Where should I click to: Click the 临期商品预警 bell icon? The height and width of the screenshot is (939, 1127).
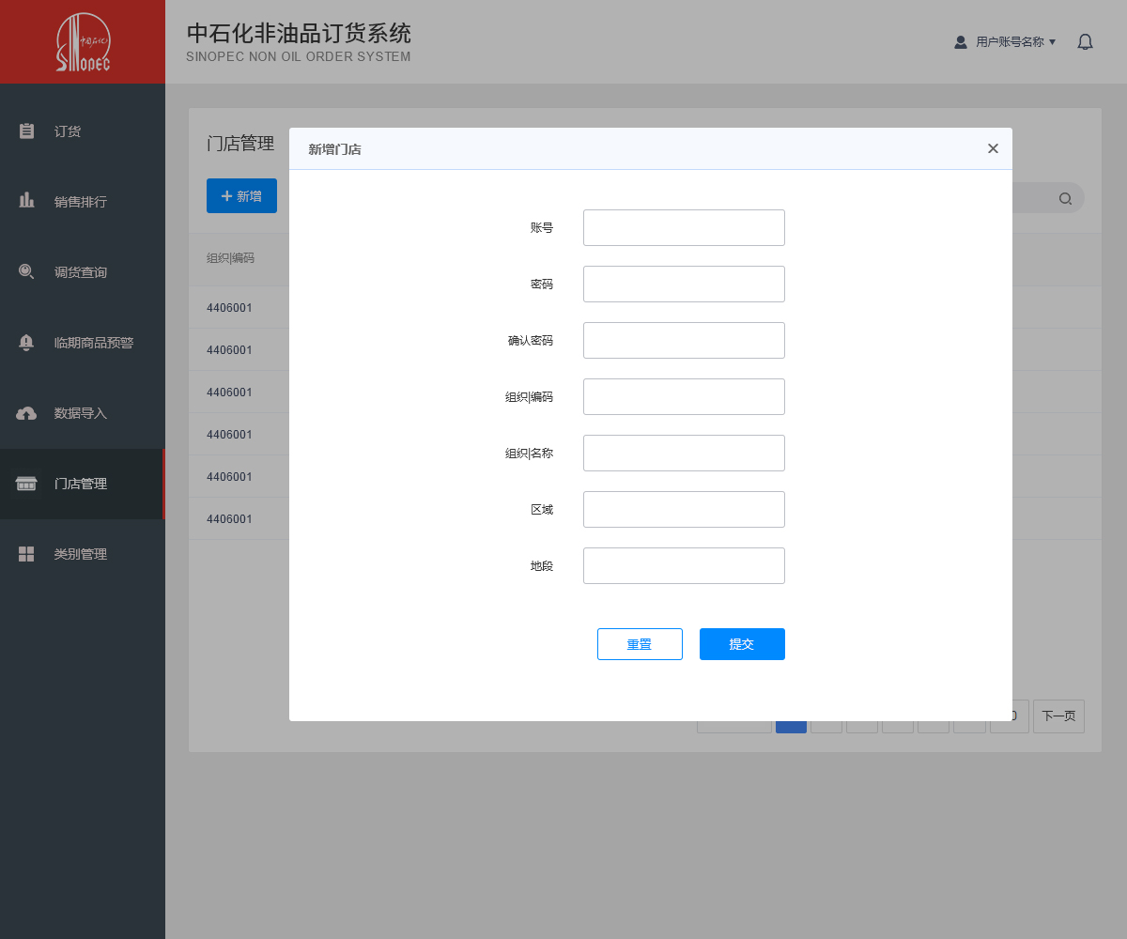tap(26, 343)
